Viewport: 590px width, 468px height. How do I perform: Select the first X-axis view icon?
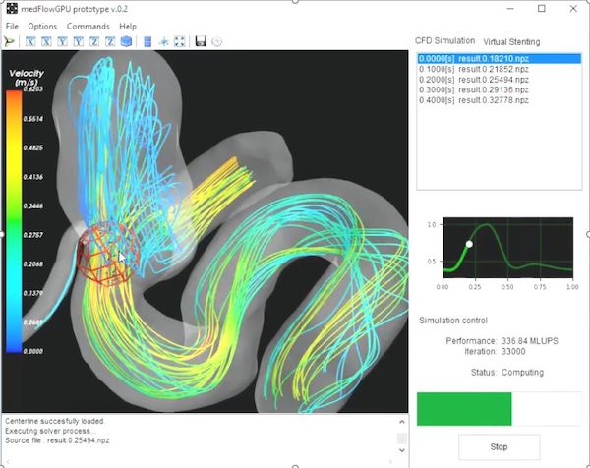(30, 41)
